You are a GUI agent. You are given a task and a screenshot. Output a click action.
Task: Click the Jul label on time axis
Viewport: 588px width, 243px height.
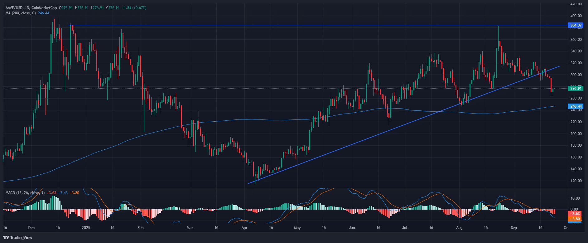(405, 228)
